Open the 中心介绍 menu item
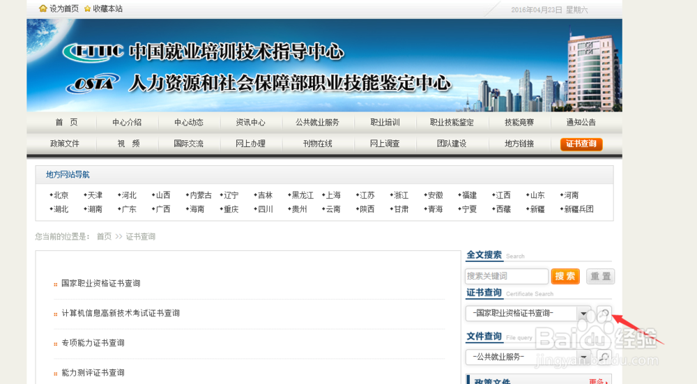The height and width of the screenshot is (384, 697). [127, 122]
